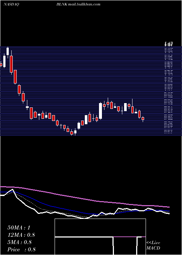Select the 12MA : 0.8 reading

pyautogui.click(x=21, y=235)
